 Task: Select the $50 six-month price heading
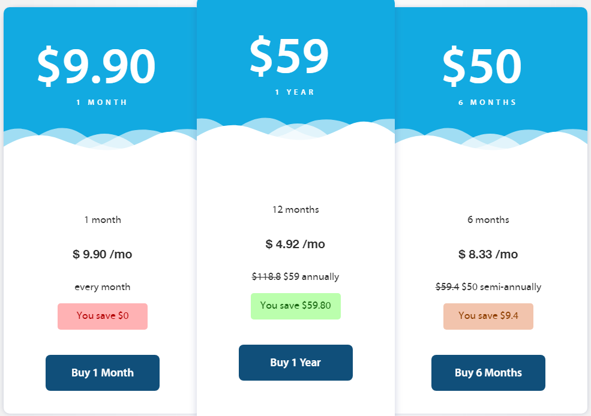point(482,66)
